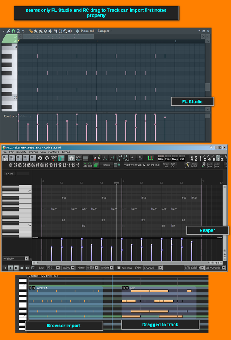Click the oct up transpose button in Reaper
Screen dimensions: 231x340
tap(127, 158)
